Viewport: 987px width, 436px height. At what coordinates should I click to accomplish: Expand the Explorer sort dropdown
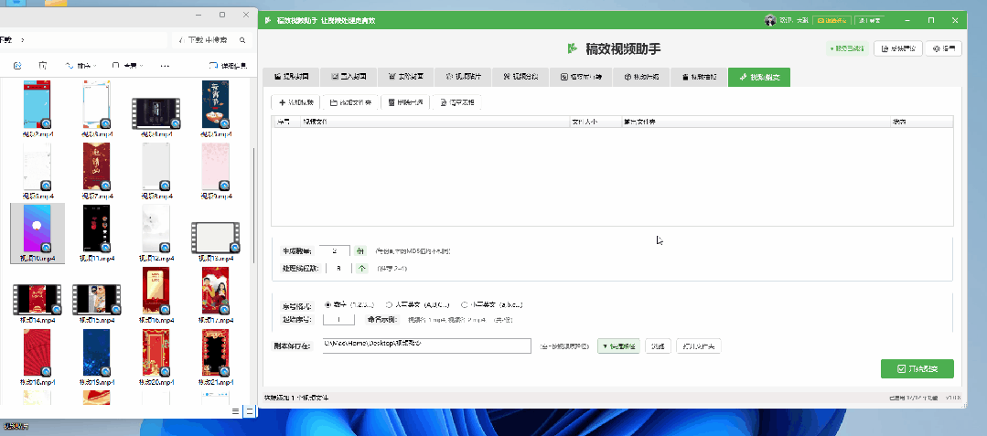82,66
